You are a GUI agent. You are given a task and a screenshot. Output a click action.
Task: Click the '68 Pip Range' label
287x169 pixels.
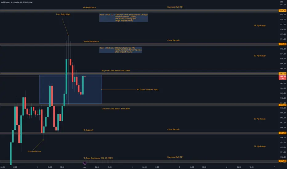coord(260,26)
